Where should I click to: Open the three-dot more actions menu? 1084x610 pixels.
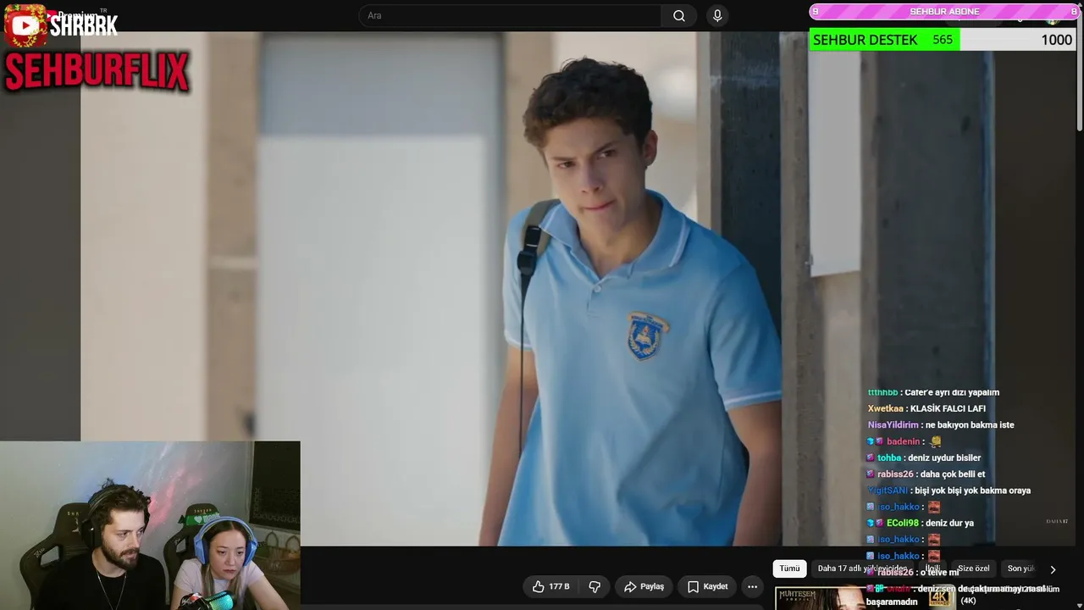pos(752,586)
